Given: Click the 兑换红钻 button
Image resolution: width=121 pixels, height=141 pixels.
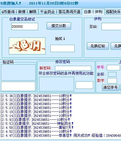Looking at the screenshot, I should coord(98,46).
